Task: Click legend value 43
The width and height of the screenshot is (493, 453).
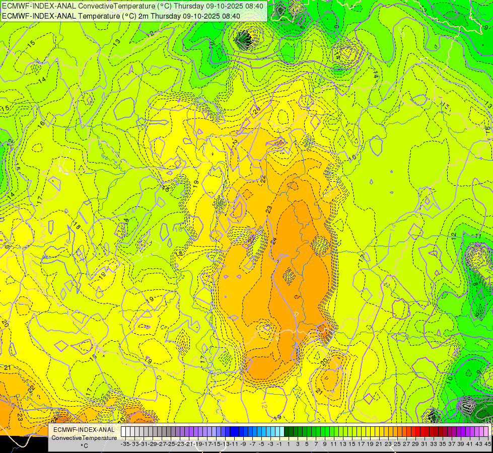Action: 479,444
